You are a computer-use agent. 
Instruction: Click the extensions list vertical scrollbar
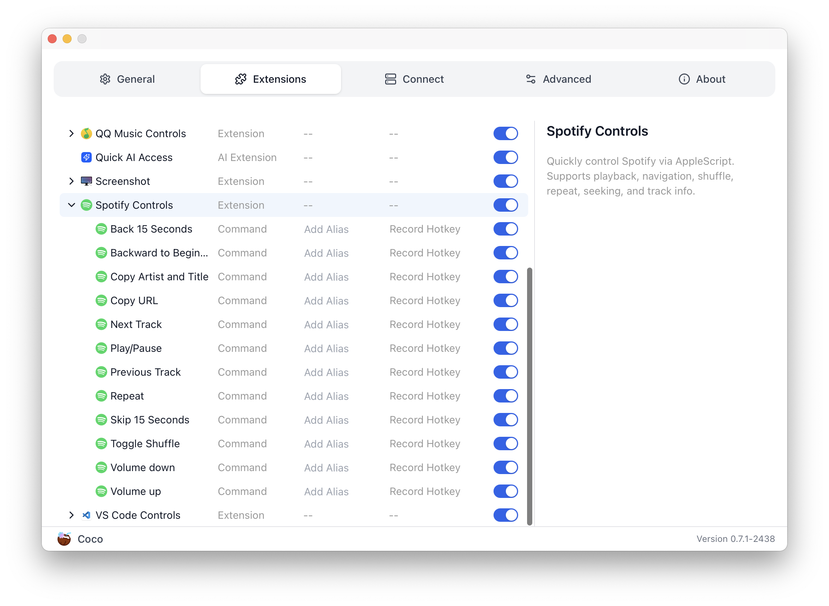tap(529, 396)
